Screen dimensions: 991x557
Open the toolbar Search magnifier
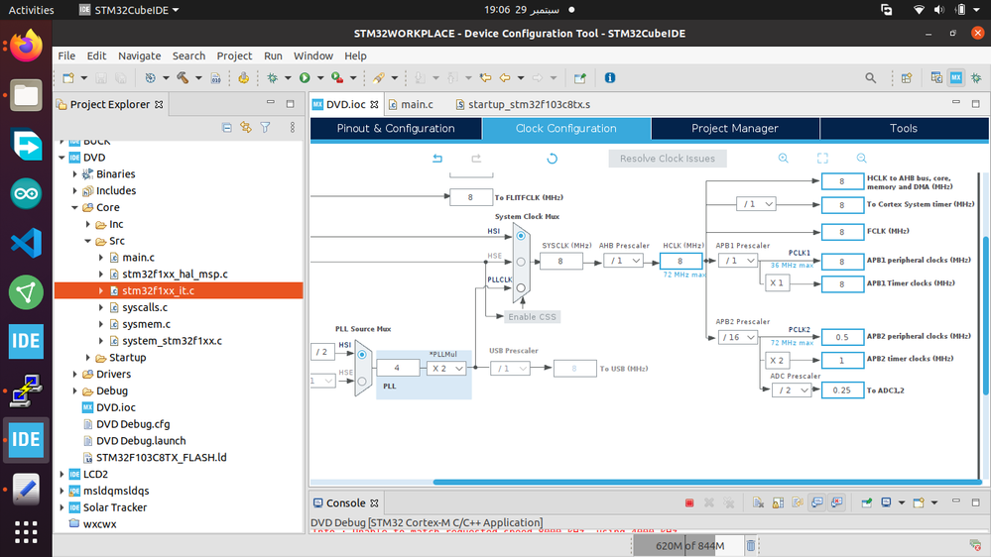870,77
